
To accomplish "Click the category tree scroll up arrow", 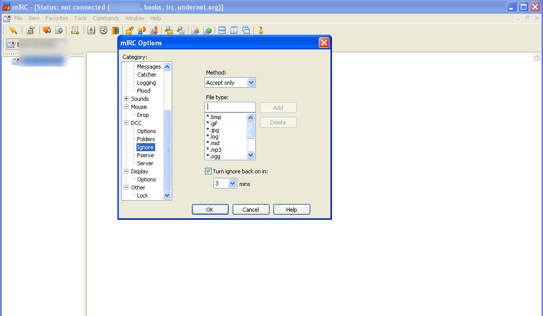I will pyautogui.click(x=167, y=67).
